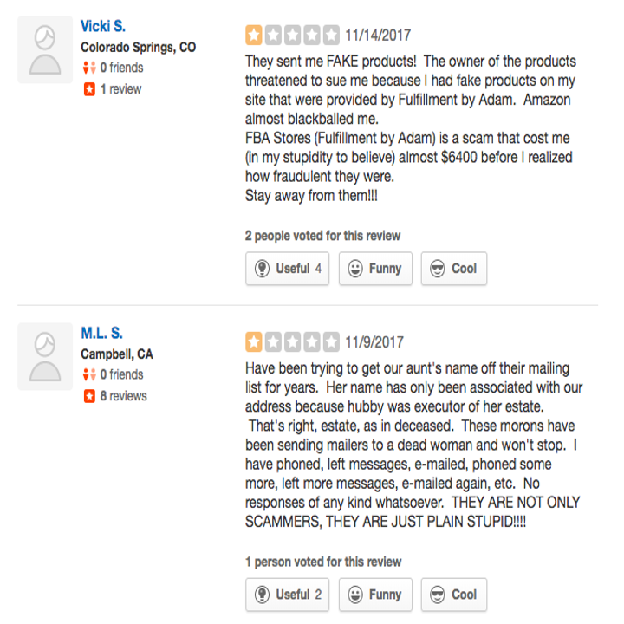
Task: Click '8 reviews' text under M.L. S.
Action: click(x=123, y=396)
